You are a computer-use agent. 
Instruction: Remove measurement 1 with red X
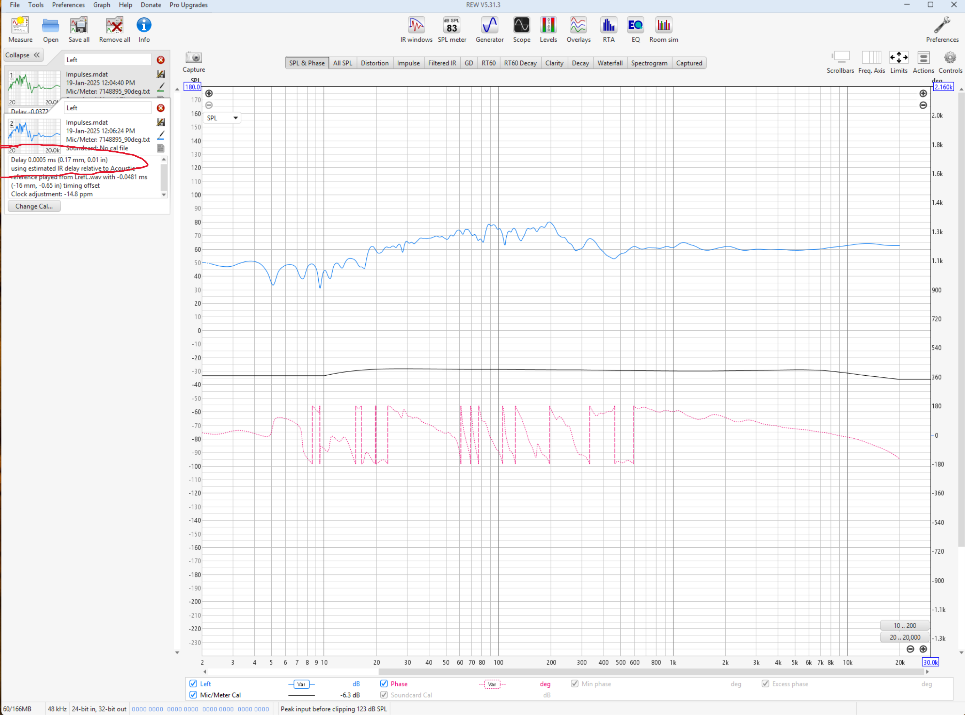[x=161, y=60]
